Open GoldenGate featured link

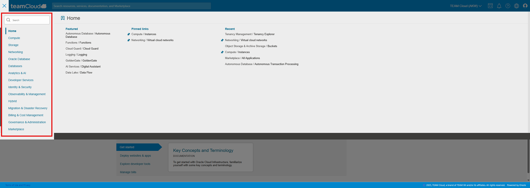coord(81,61)
